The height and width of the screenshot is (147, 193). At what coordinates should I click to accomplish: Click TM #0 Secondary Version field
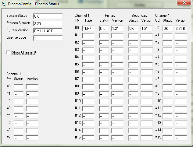click(x=146, y=28)
